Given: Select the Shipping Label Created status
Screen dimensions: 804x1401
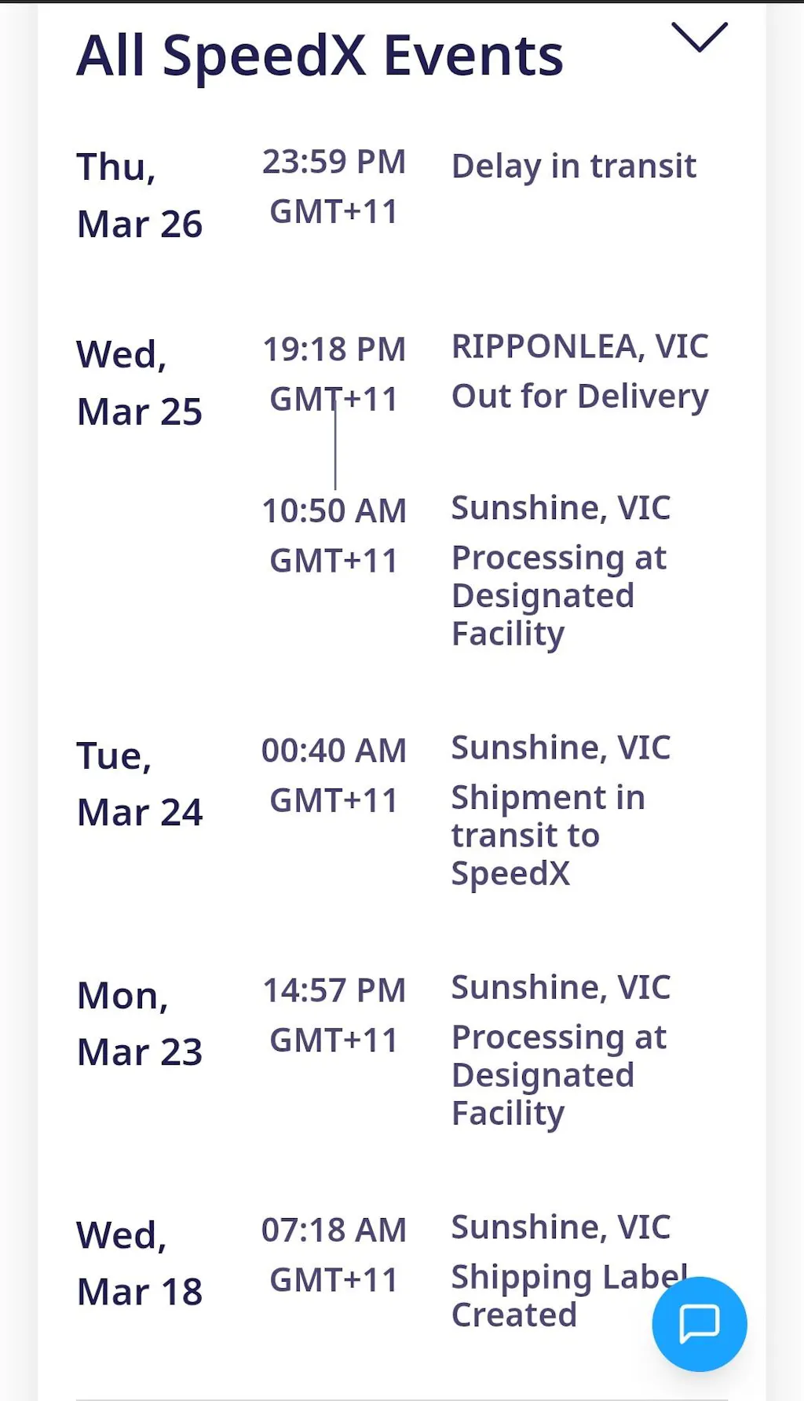Looking at the screenshot, I should [550, 1296].
